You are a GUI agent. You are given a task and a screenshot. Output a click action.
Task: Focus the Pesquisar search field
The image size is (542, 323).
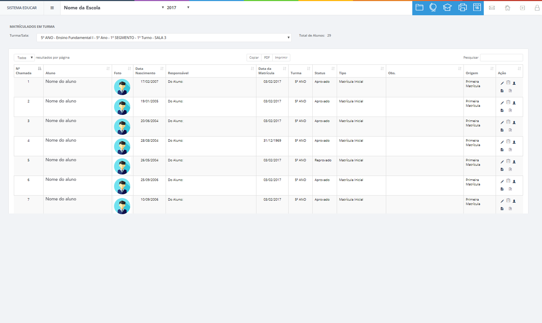tap(501, 57)
